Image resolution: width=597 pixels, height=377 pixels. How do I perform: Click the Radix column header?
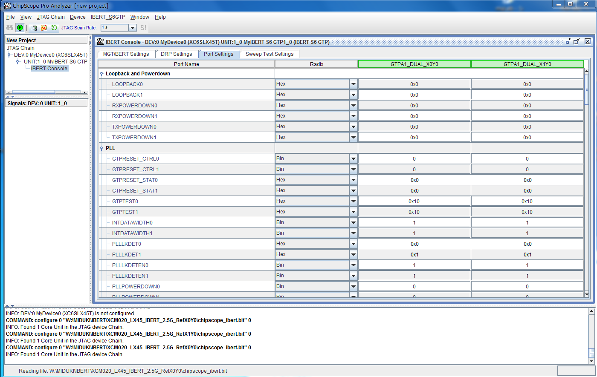[x=316, y=64]
